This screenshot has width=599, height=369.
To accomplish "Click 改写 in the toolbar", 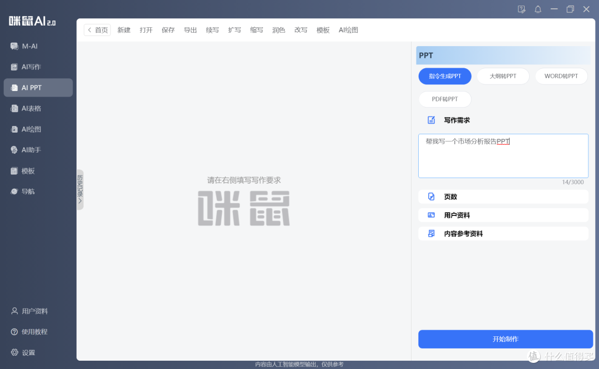I will (301, 30).
